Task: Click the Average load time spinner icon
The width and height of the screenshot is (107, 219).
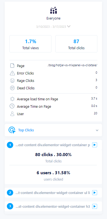Action: (x=12, y=99)
